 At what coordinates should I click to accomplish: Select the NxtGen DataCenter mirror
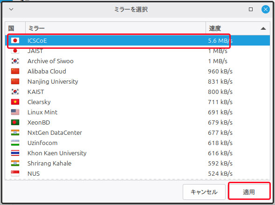137,132
